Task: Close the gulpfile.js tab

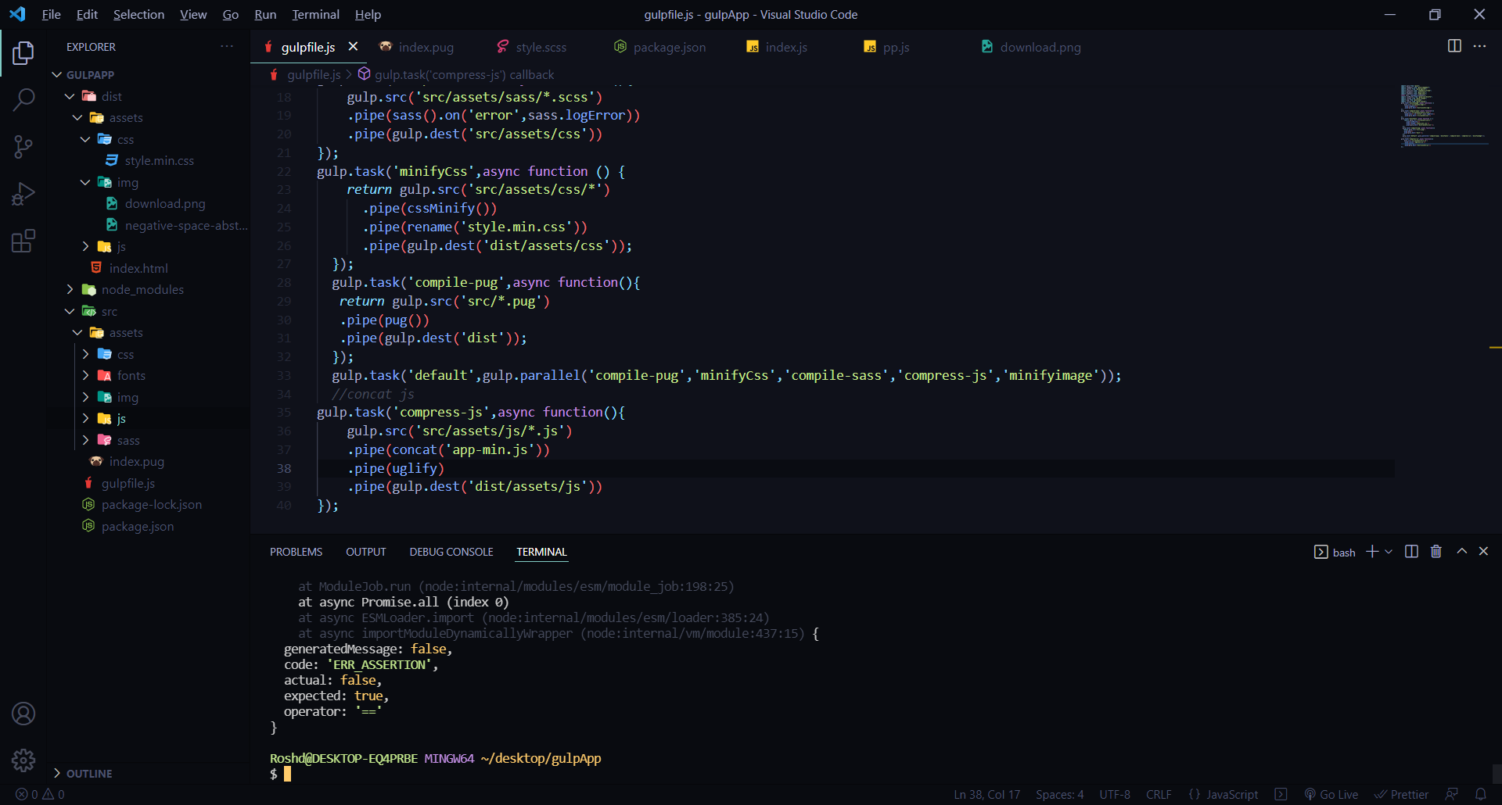Action: [x=354, y=47]
